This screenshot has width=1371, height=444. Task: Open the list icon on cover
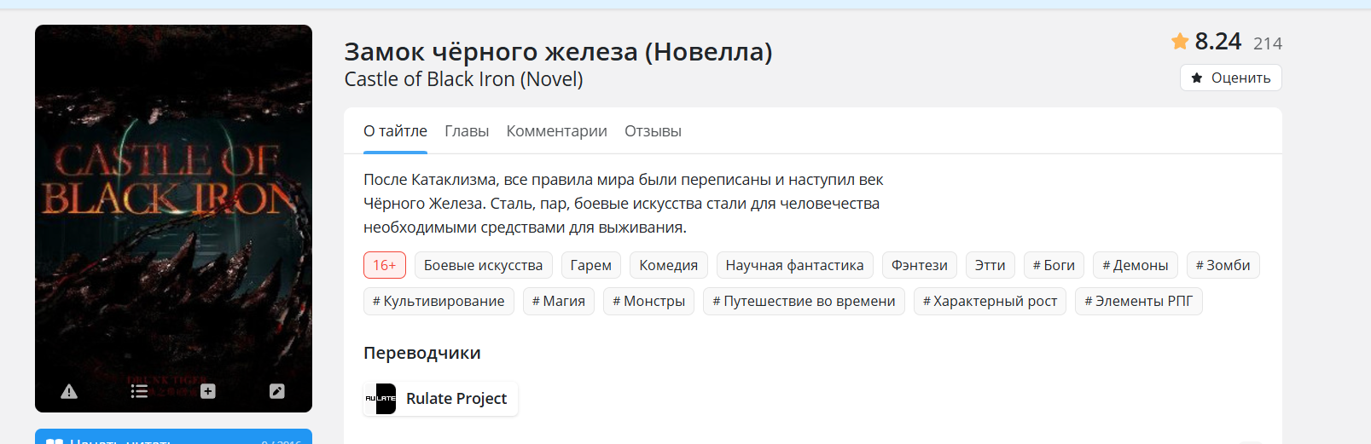click(139, 391)
